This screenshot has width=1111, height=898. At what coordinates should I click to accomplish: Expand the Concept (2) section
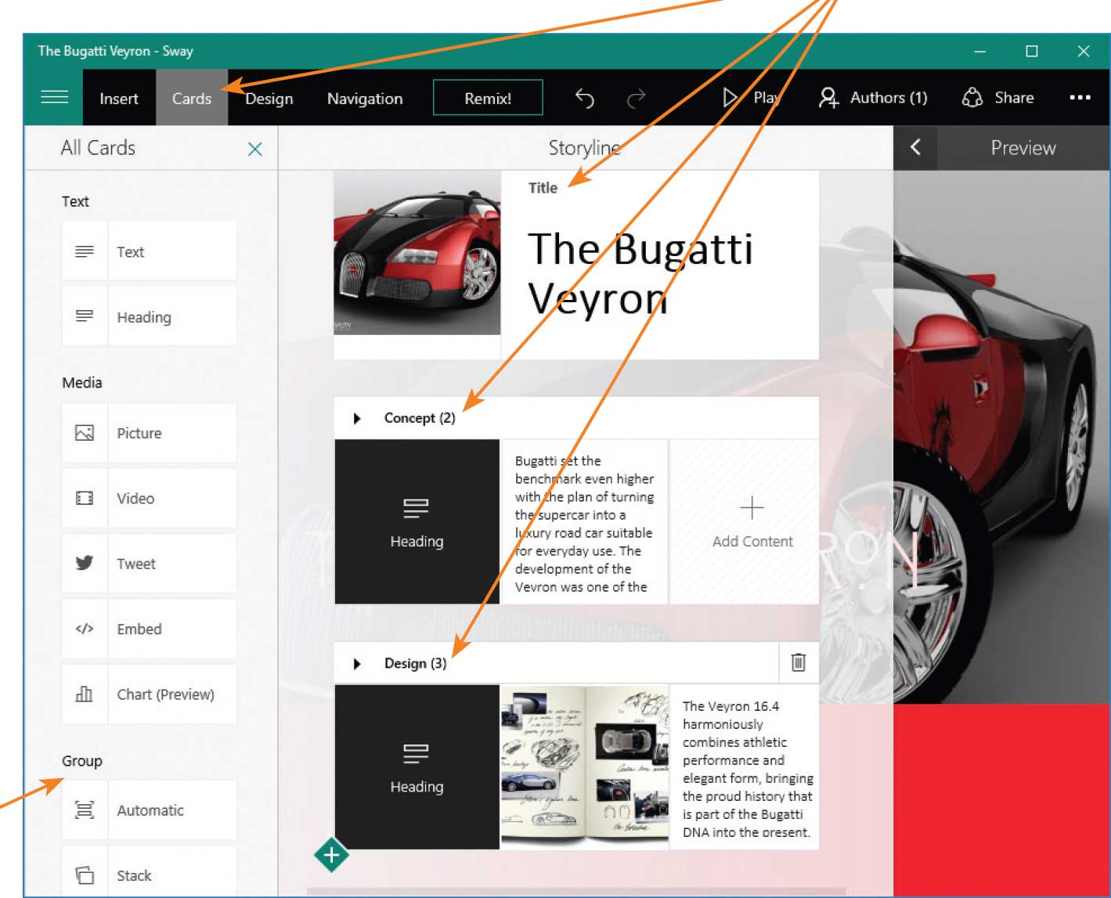(357, 418)
